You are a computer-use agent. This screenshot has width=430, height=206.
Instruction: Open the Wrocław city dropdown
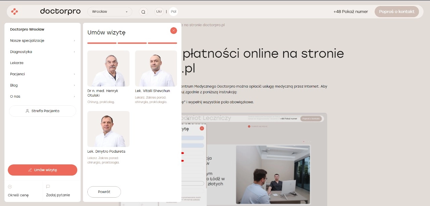tap(110, 11)
